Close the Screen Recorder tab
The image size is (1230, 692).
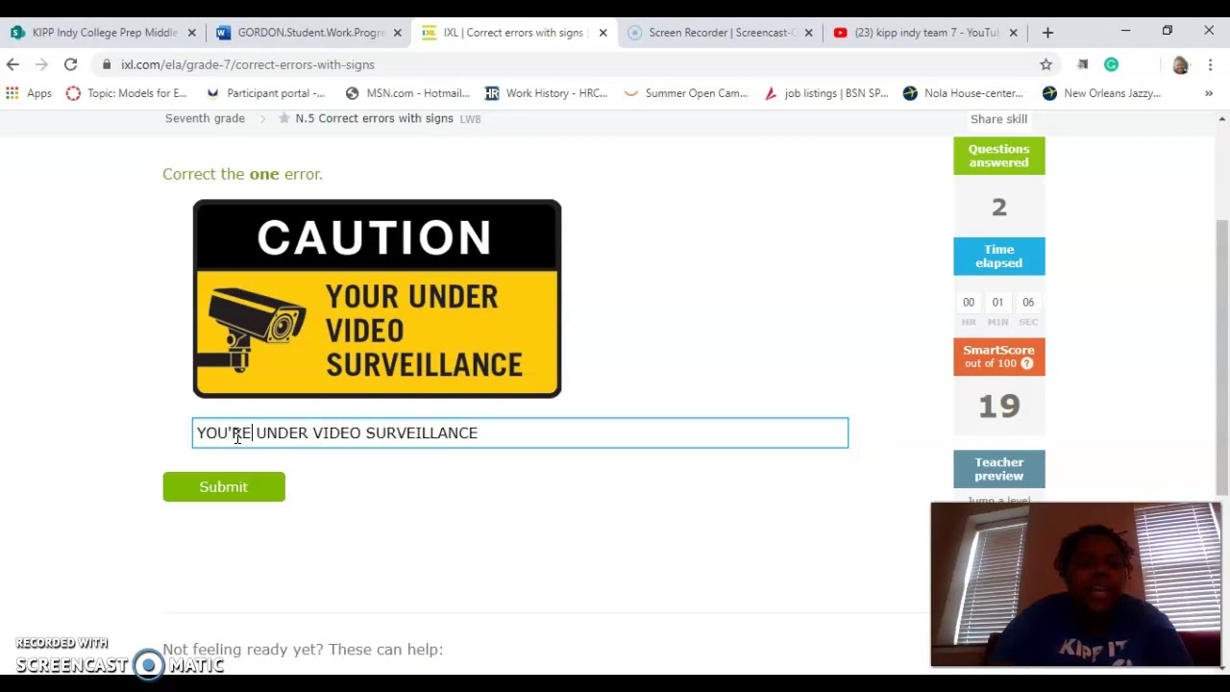click(x=808, y=33)
